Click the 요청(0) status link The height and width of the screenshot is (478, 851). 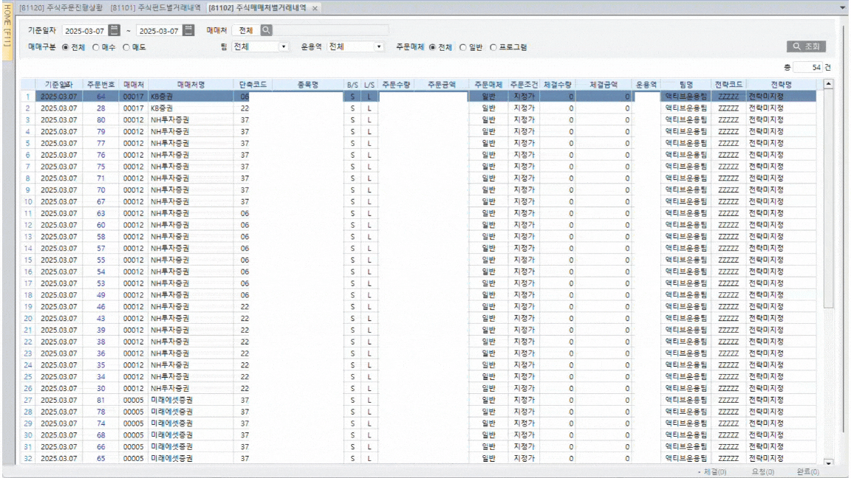click(x=763, y=472)
